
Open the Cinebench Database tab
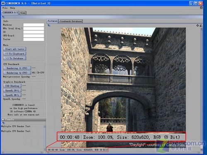click(70, 21)
